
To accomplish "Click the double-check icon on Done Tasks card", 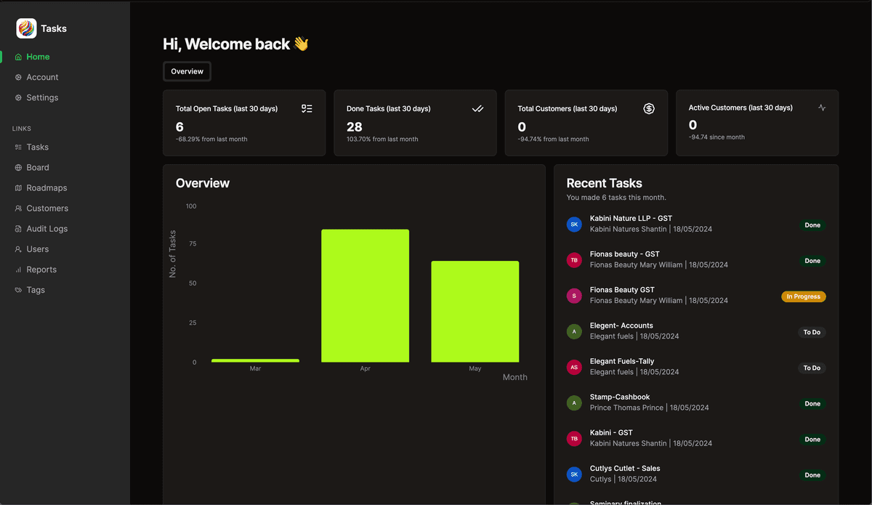I will pyautogui.click(x=477, y=108).
